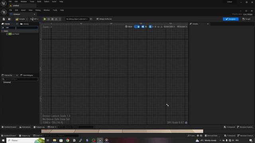Click the zoom to fit icon in designer toolbar
This screenshot has height=143, width=255.
click(155, 27)
